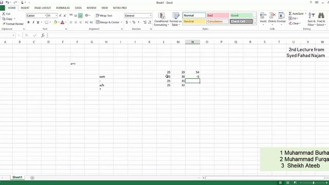Apply the Neutral cell style
This screenshot has height=185, width=329.
[x=194, y=22]
